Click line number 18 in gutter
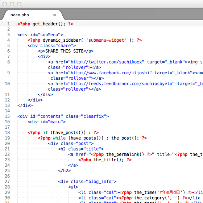 (7, 133)
